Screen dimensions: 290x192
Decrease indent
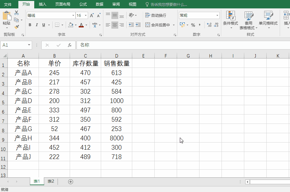pos(131,25)
